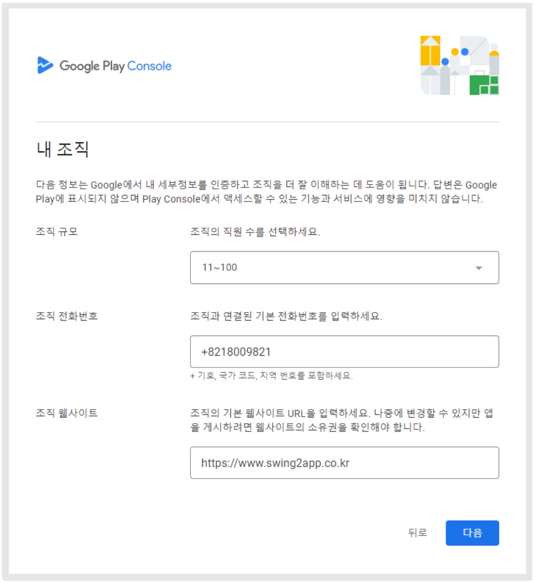Click the 내 조직 heading

coord(63,149)
